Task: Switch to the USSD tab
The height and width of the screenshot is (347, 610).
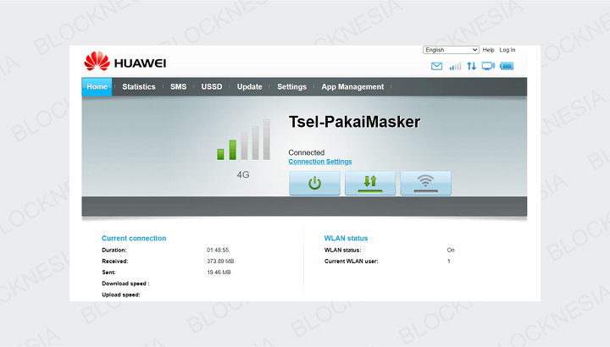Action: point(212,86)
